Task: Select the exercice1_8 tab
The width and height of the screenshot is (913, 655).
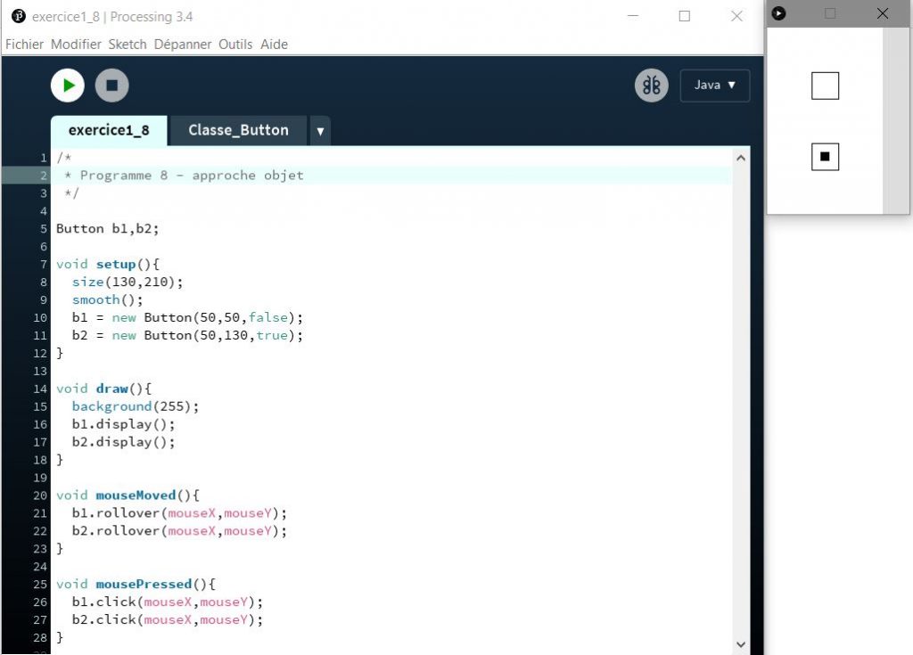Action: pos(109,130)
